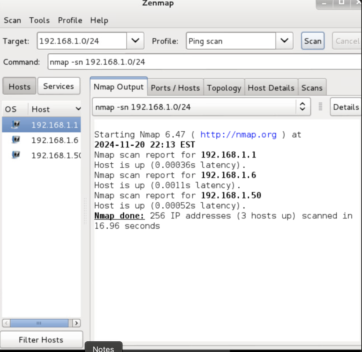Viewport: 362px width, 352px height.
Task: Switch to the Host Details tab
Action: [271, 88]
